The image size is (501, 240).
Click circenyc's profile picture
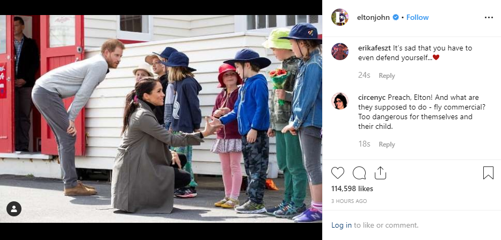340,101
